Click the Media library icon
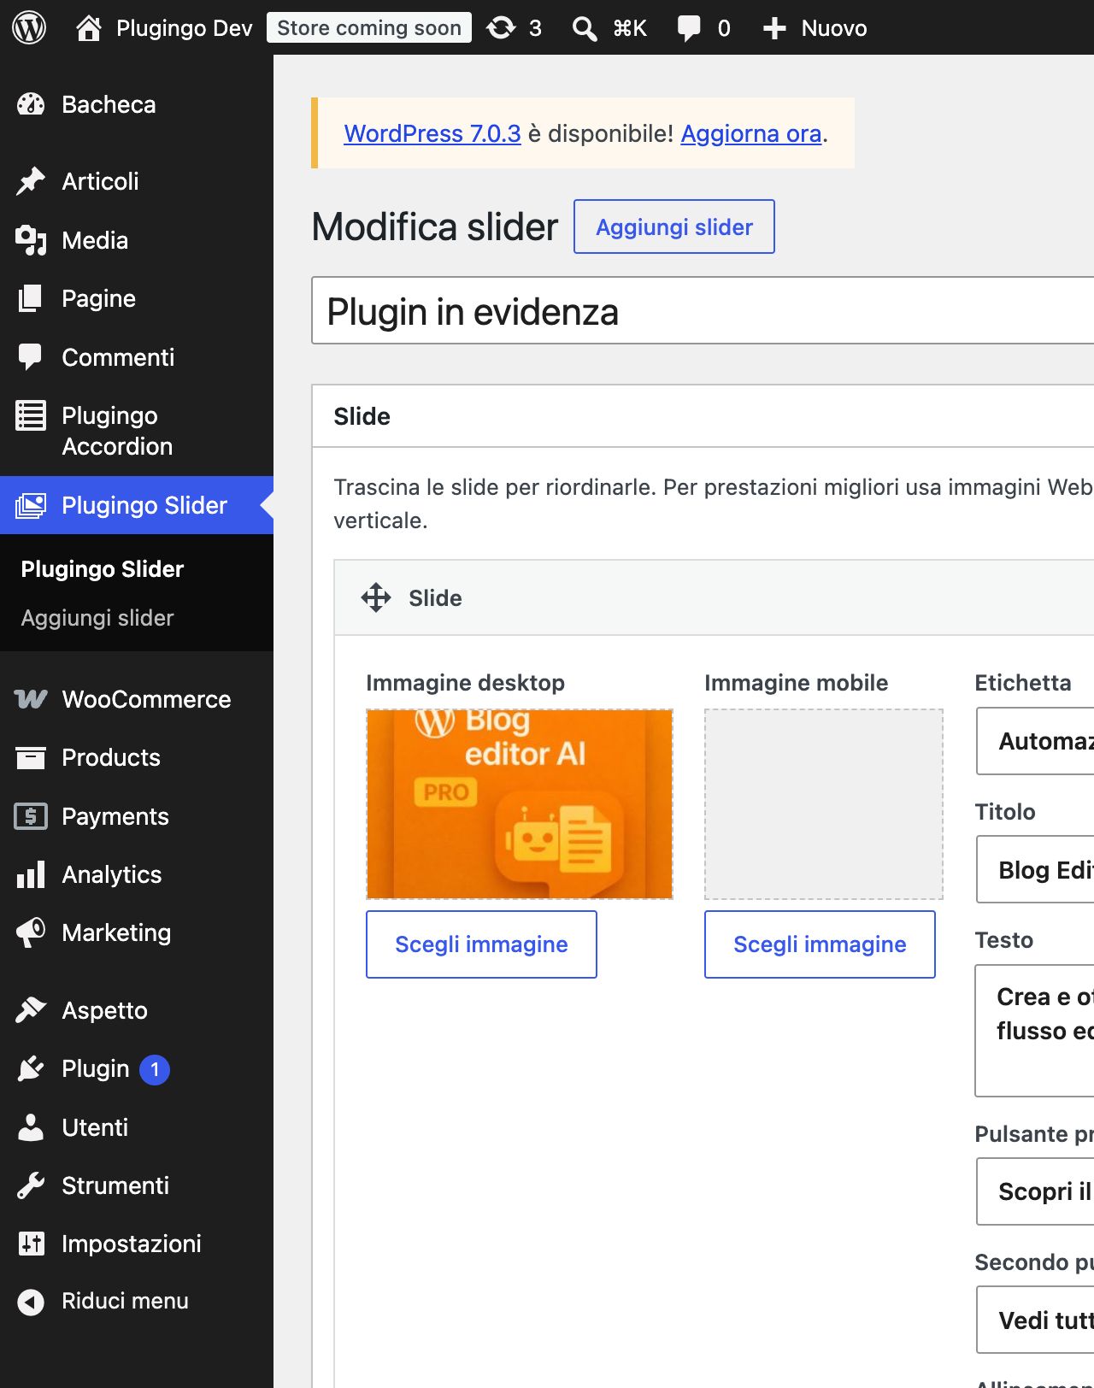This screenshot has width=1094, height=1388. (x=31, y=240)
